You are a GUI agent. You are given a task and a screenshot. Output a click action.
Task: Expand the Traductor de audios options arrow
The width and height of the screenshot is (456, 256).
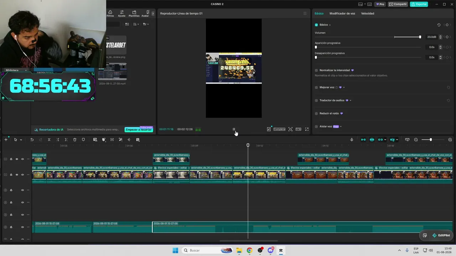[351, 100]
